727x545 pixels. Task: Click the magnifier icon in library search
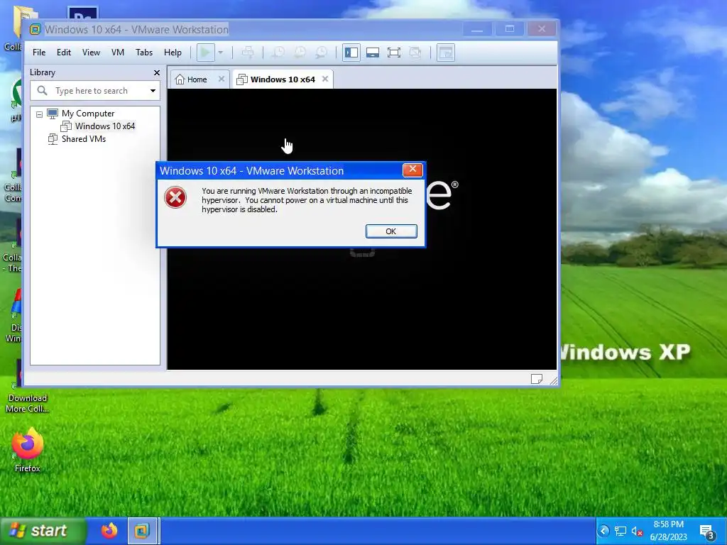pyautogui.click(x=42, y=90)
